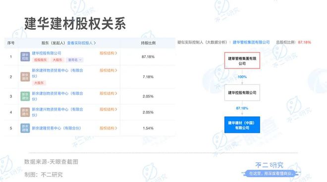Click the 1.54% shareholding cell

(x=148, y=128)
